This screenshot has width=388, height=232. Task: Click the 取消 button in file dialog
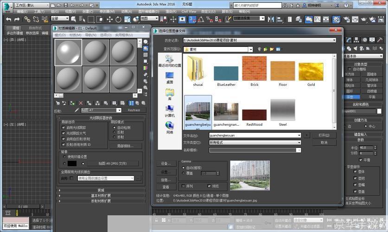pyautogui.click(x=324, y=142)
